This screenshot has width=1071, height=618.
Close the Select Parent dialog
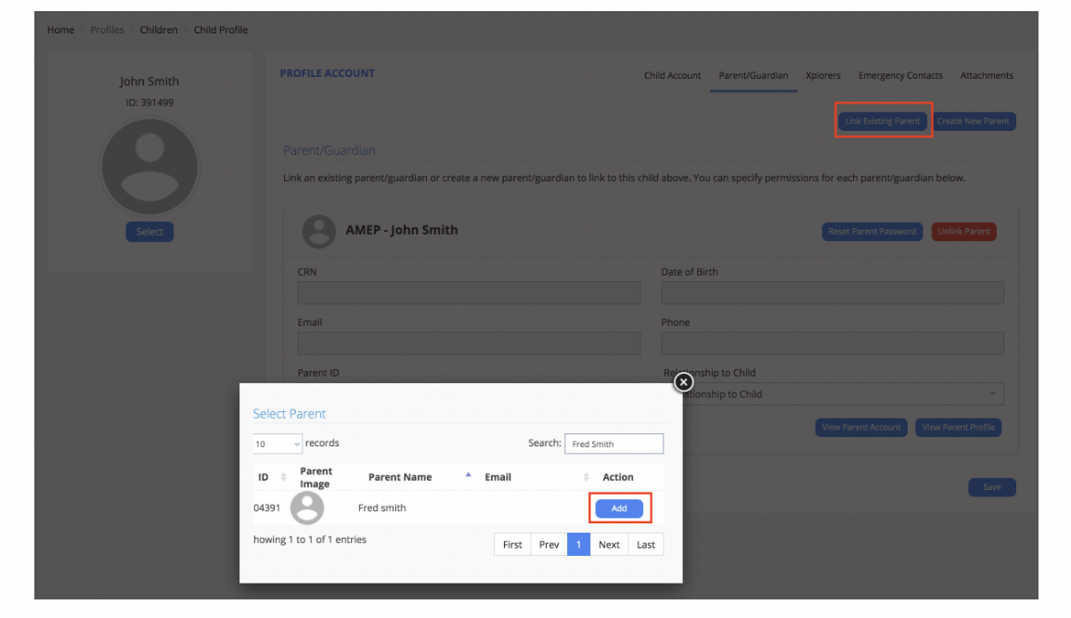coord(682,381)
